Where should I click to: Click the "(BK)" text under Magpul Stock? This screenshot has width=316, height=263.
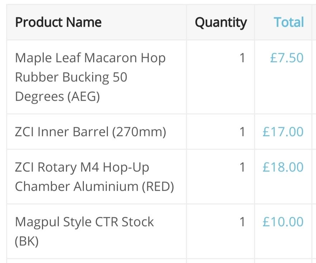27,241
